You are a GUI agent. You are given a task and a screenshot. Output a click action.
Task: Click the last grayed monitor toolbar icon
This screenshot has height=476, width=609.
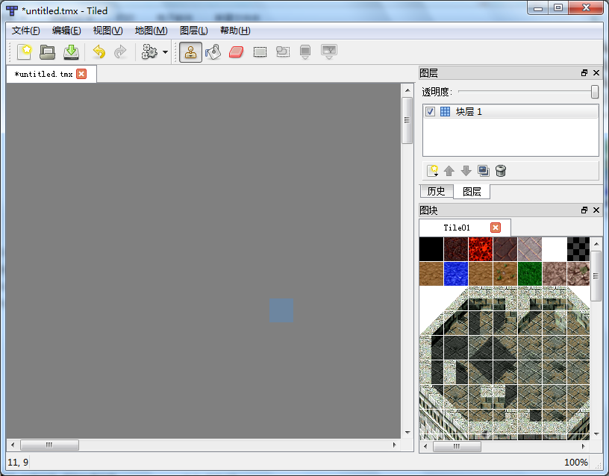coord(329,51)
